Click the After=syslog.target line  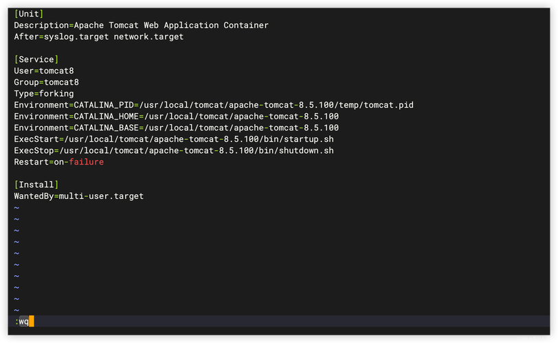pyautogui.click(x=98, y=37)
